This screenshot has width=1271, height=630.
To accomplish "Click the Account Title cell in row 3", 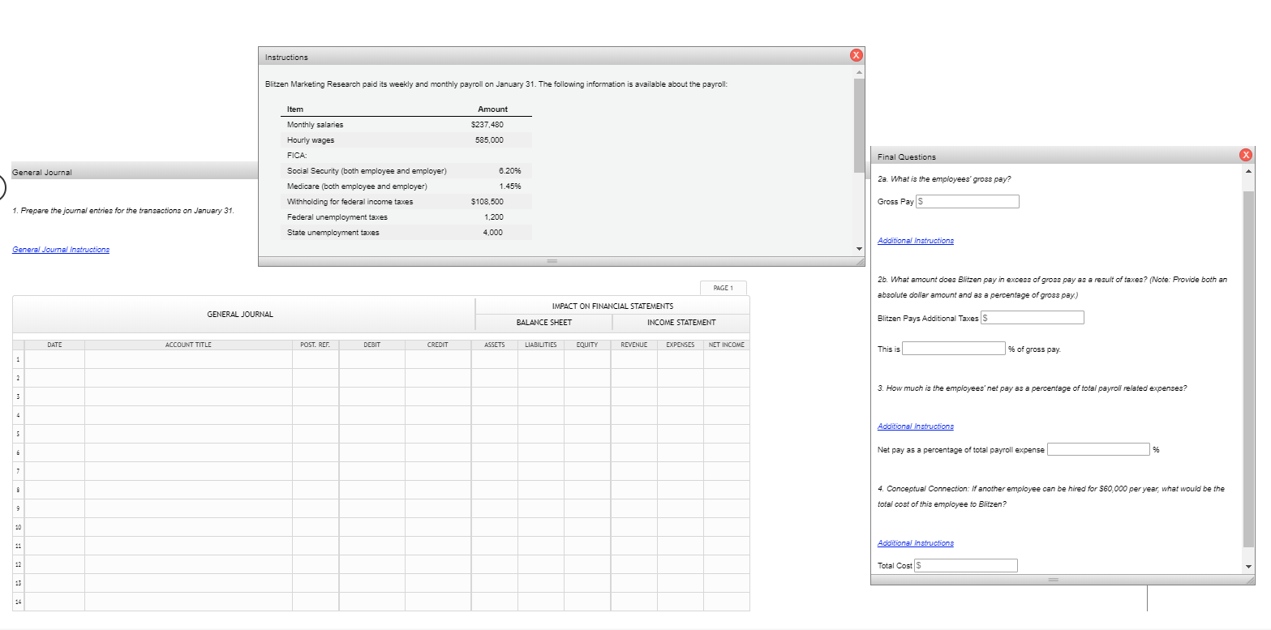I will pos(188,396).
